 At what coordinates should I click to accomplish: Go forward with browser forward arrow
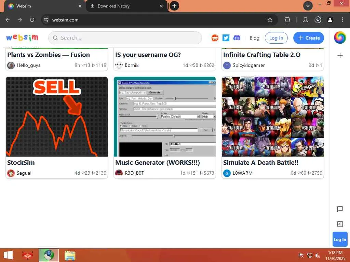(20, 20)
